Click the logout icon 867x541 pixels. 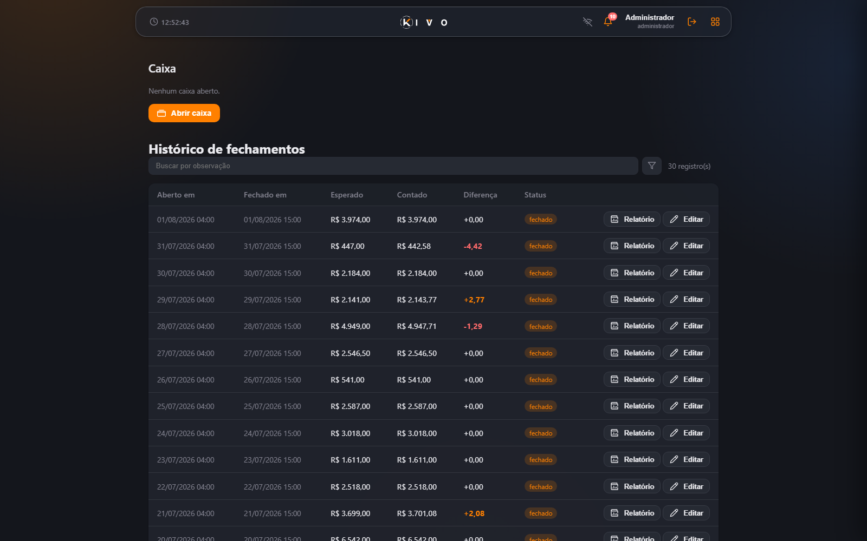point(692,22)
